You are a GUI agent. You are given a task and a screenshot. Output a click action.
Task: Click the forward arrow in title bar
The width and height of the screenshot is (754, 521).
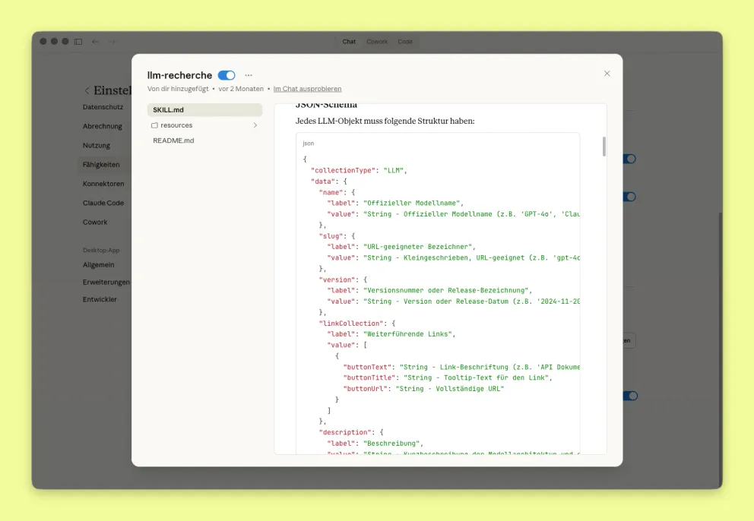112,42
